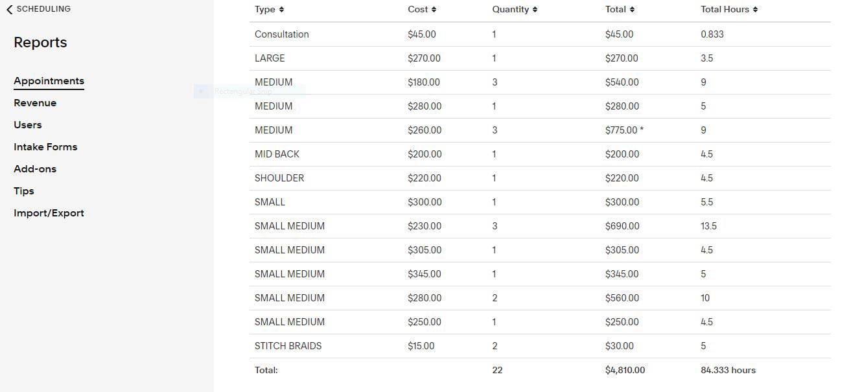Click the back chevron beside Scheduling
This screenshot has width=862, height=392.
point(9,10)
